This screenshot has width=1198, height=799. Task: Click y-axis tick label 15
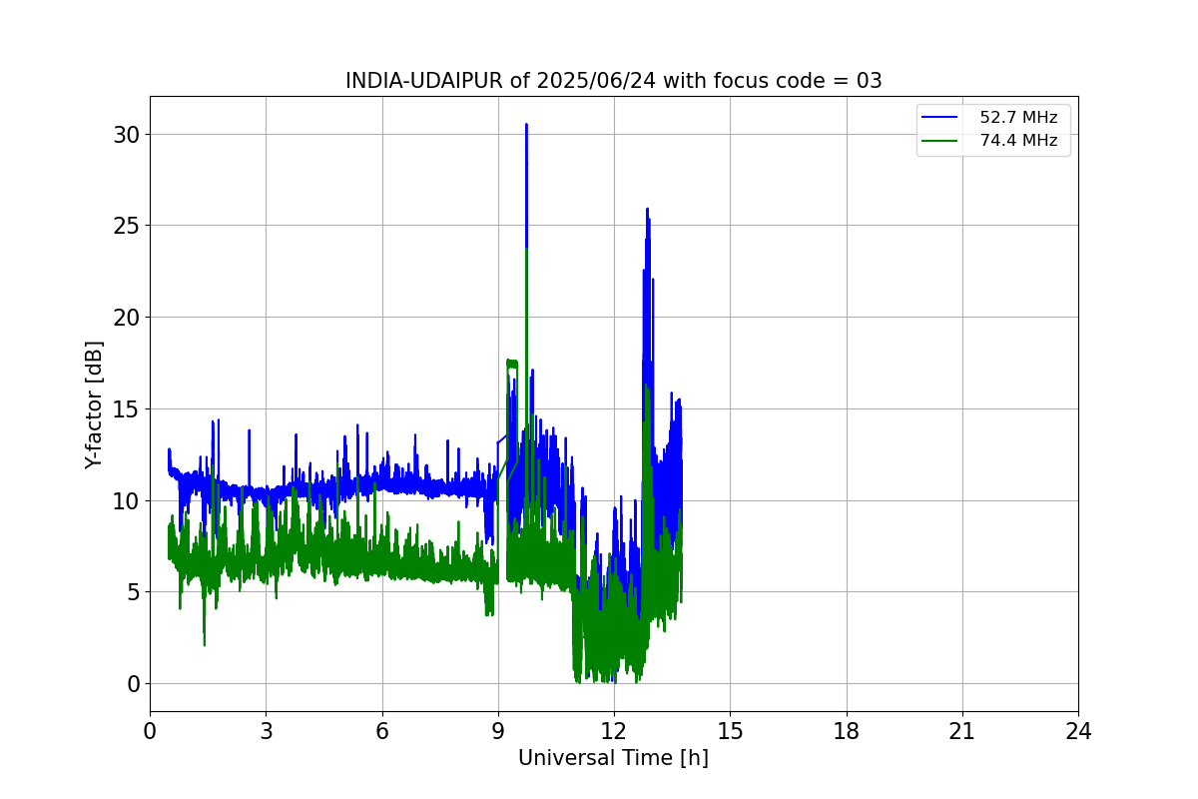pyautogui.click(x=127, y=408)
